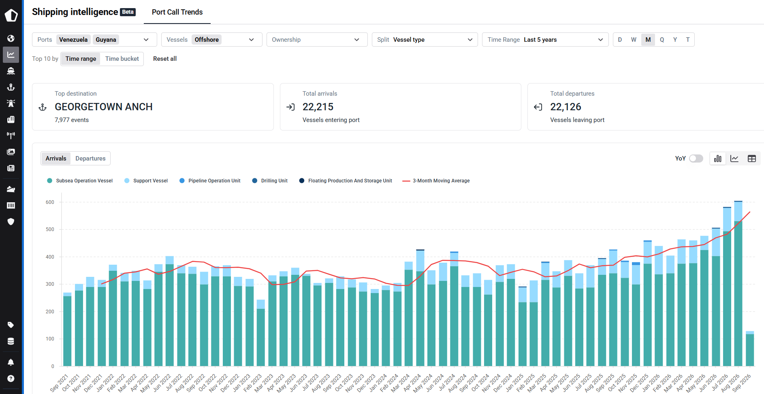Screen dimensions: 764x394
Task: Toggle Support Vessel legend swatch
Action: 127,181
